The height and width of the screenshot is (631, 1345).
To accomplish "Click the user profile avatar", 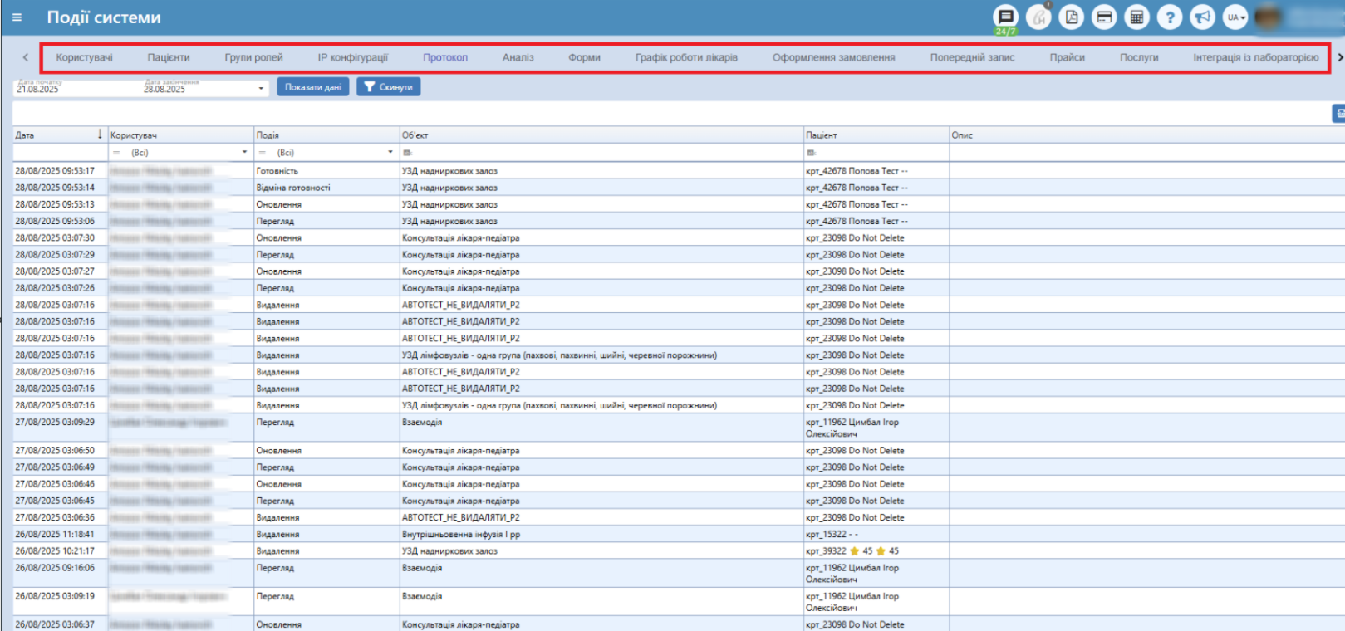I will tap(1268, 17).
